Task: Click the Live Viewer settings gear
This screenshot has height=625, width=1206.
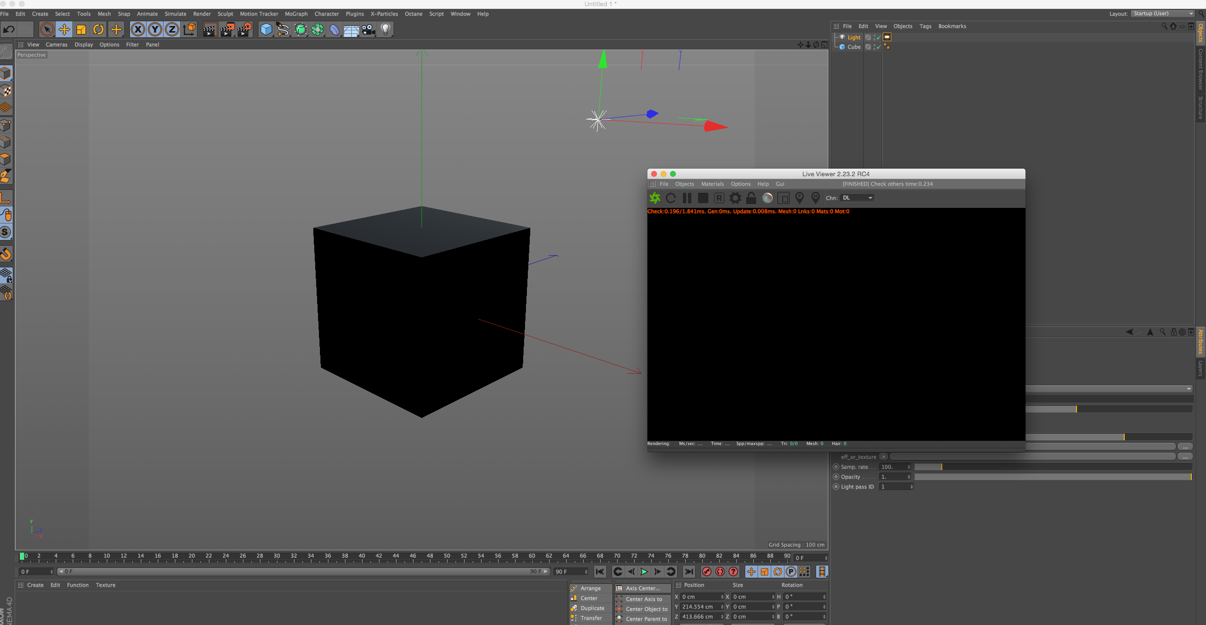Action: [x=735, y=198]
